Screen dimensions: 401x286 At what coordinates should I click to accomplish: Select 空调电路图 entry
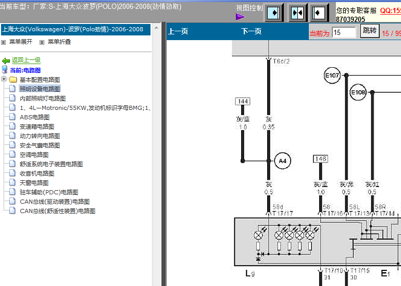pos(34,155)
